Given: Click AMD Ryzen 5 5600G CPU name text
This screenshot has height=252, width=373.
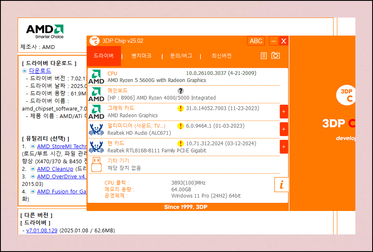Looking at the screenshot, I should [x=157, y=80].
